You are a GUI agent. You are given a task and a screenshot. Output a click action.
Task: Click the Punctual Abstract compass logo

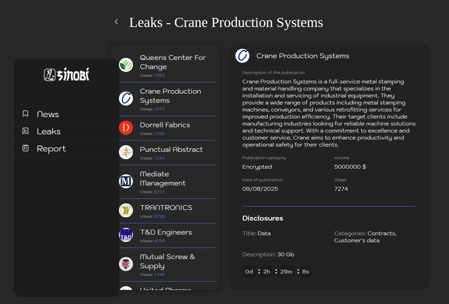[126, 152]
